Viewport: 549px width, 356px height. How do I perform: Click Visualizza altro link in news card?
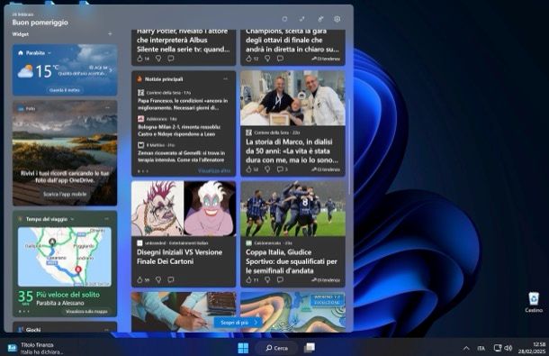[214, 171]
